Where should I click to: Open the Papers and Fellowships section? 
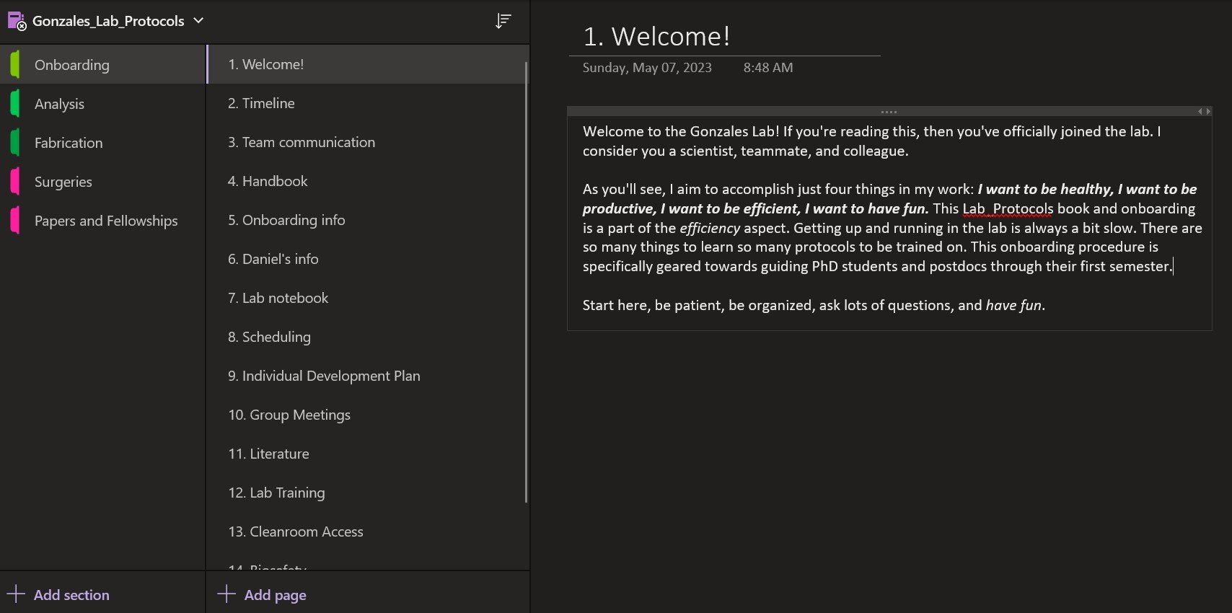point(102,221)
